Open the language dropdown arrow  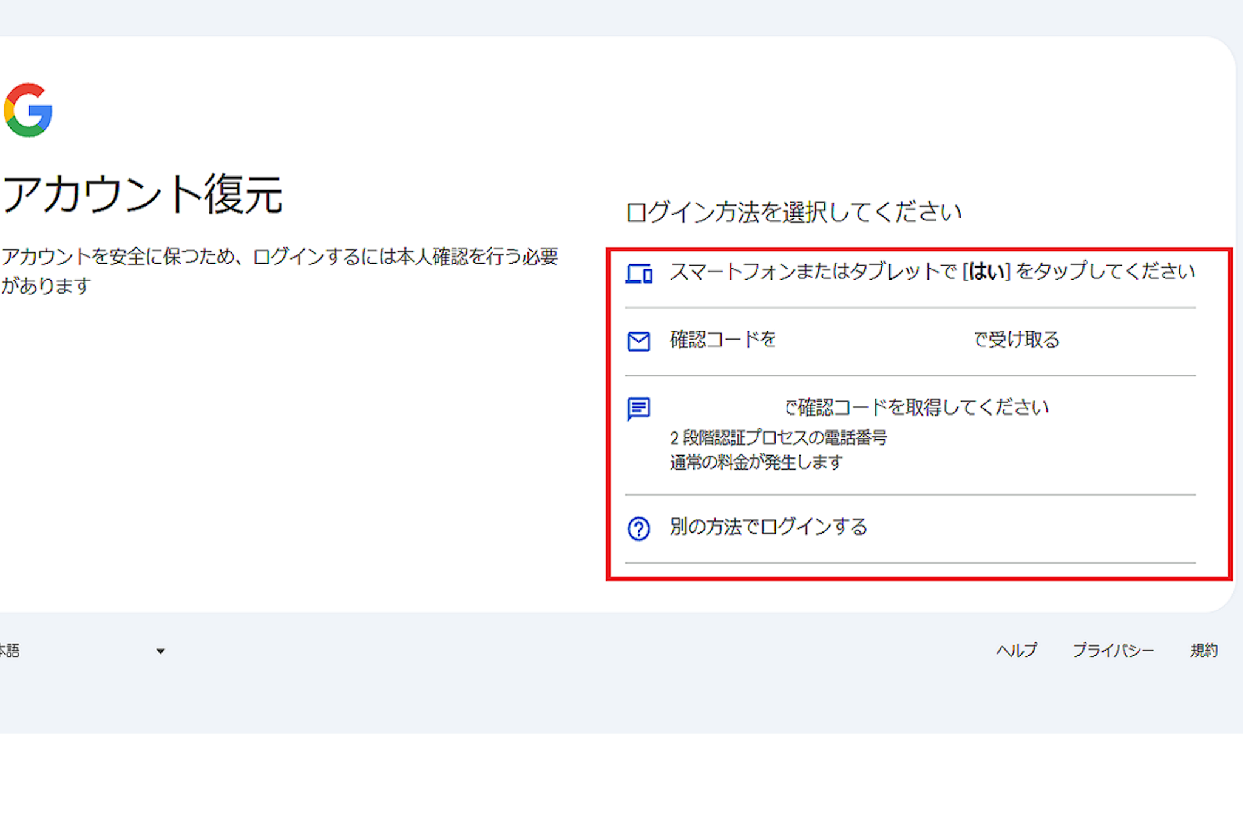coord(160,651)
